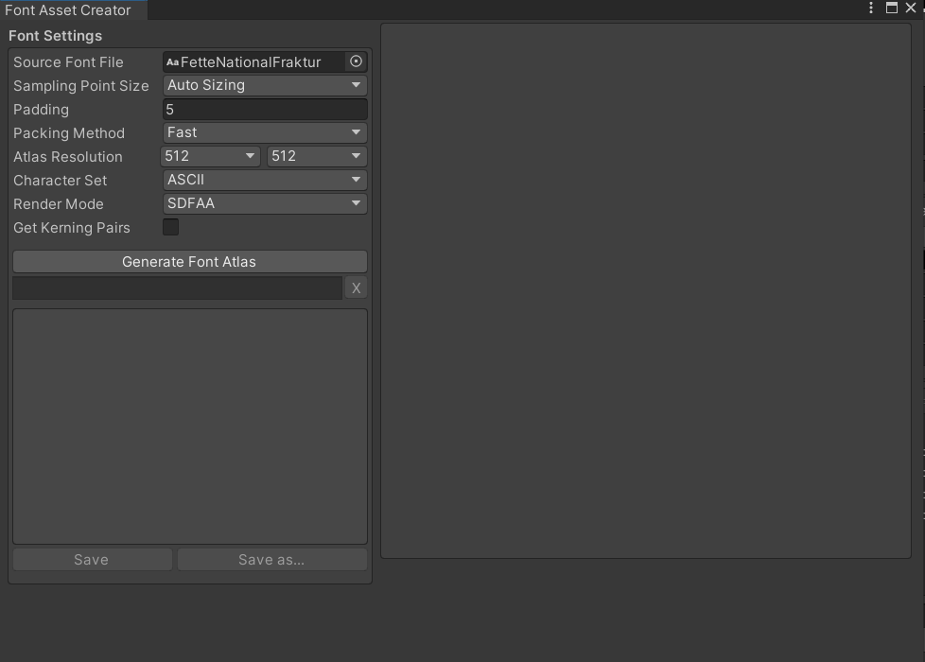Open the object picker for Source Font File
925x662 pixels.
(356, 61)
